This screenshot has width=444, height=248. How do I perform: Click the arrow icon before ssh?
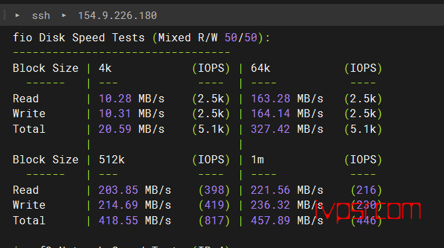pos(17,16)
